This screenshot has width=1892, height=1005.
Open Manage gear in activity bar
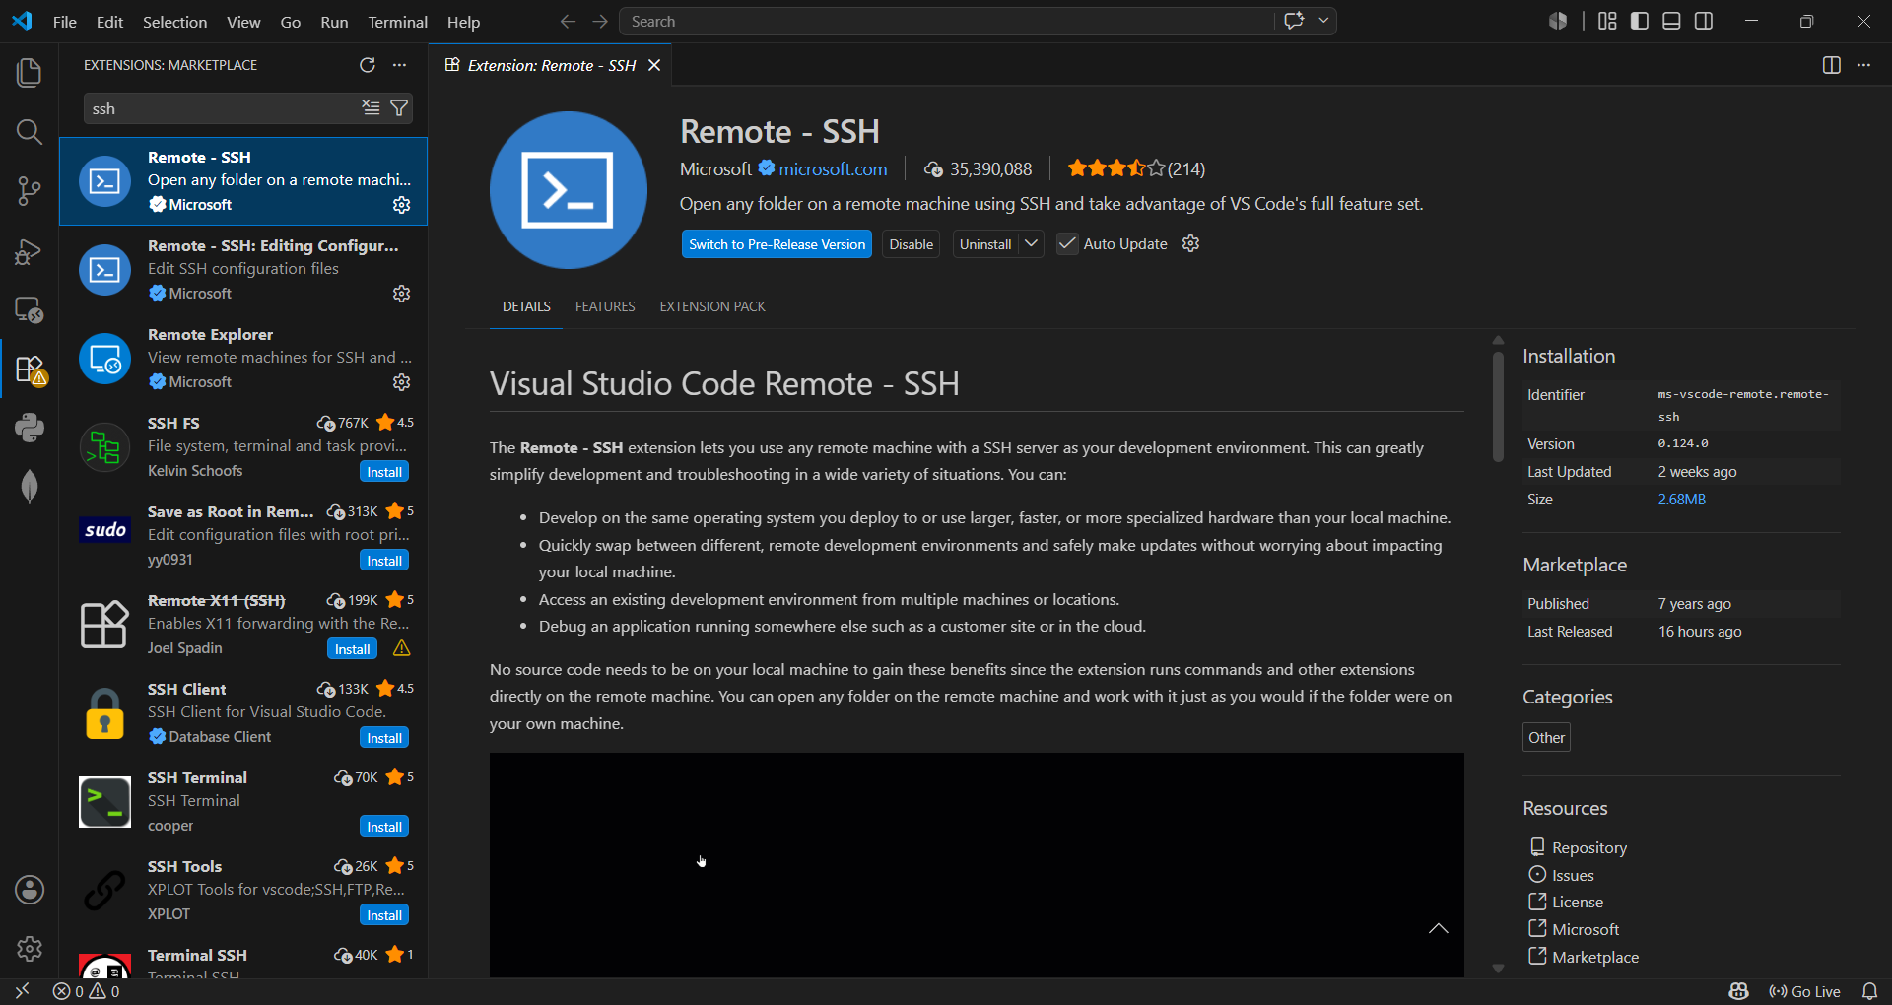click(x=30, y=949)
